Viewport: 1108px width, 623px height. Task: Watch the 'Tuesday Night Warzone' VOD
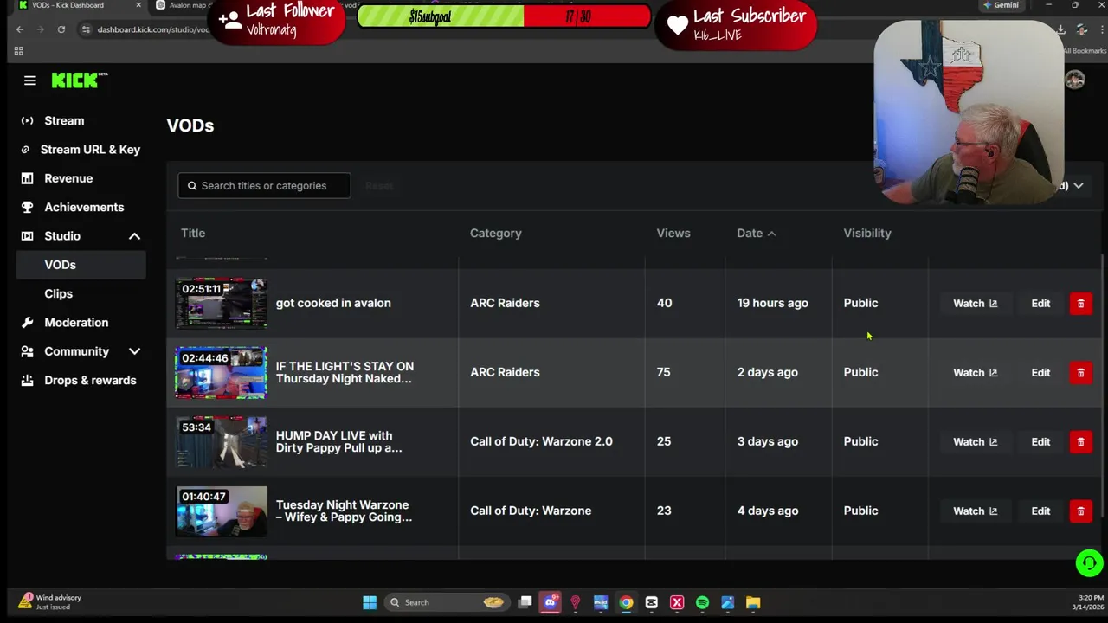tap(975, 511)
